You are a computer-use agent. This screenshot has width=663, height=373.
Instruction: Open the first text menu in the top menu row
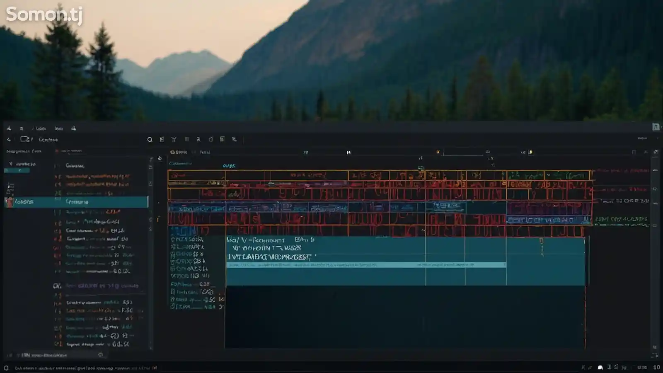pyautogui.click(x=41, y=128)
